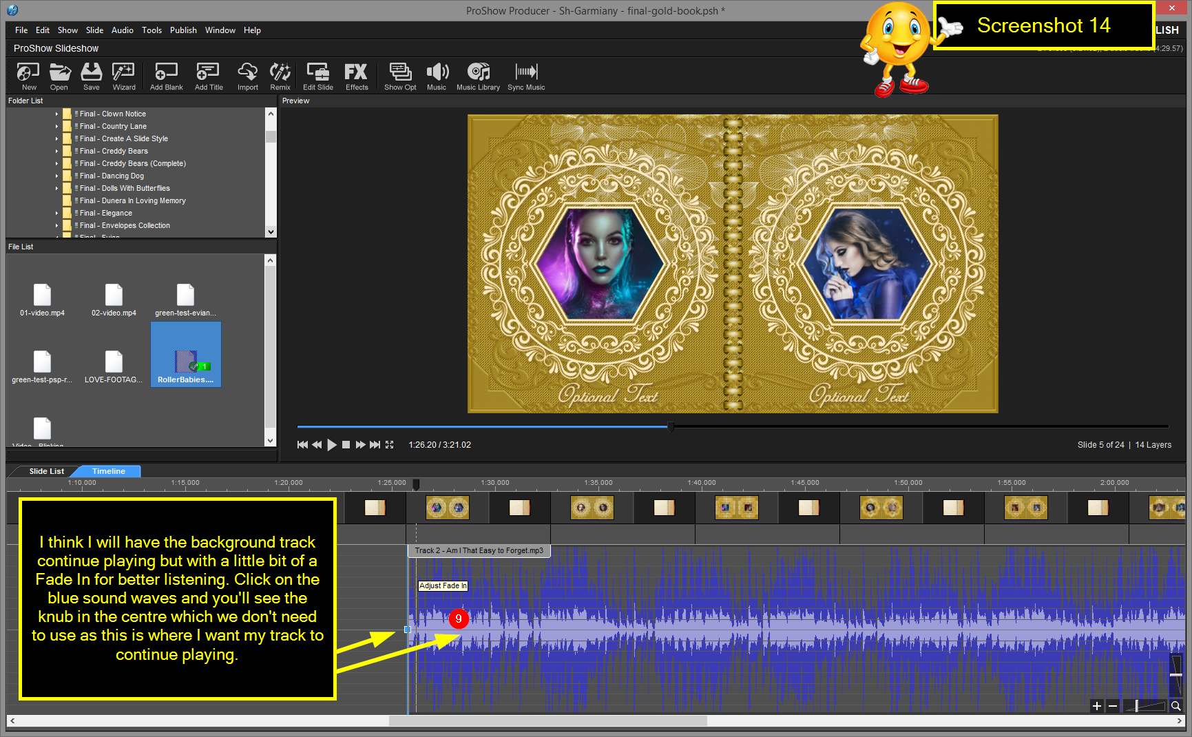Expand the Final - Clown Notice folder

[x=56, y=114]
